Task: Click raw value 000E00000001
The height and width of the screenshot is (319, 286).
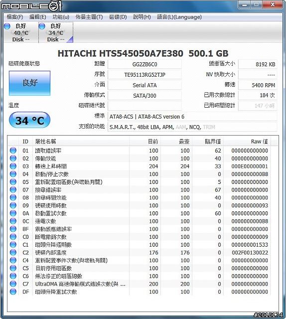Action: click(x=250, y=166)
